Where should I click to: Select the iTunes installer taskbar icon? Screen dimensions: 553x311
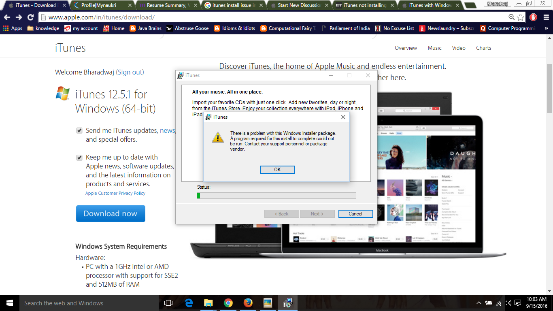[288, 303]
